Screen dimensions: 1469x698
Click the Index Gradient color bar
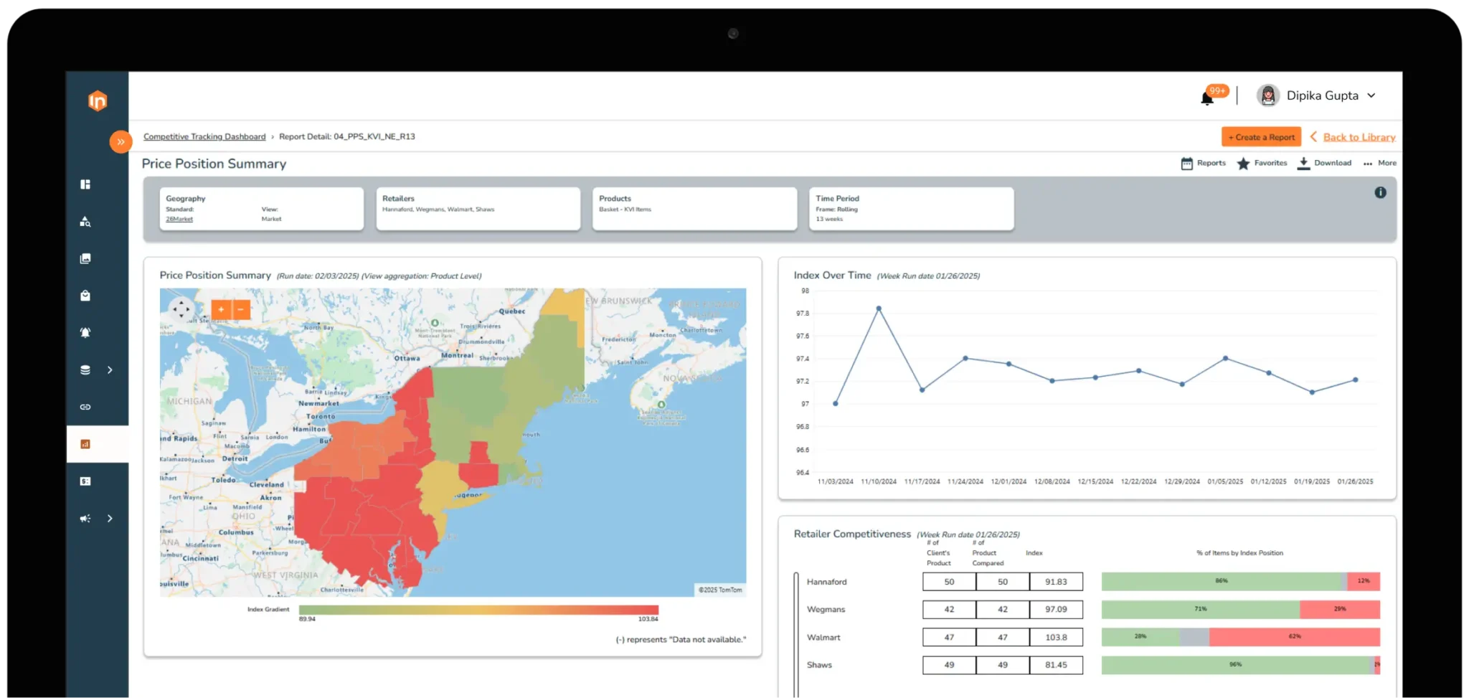pos(478,610)
